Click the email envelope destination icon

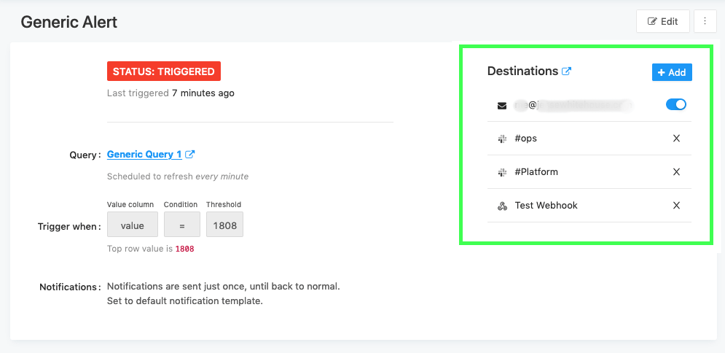(x=502, y=105)
